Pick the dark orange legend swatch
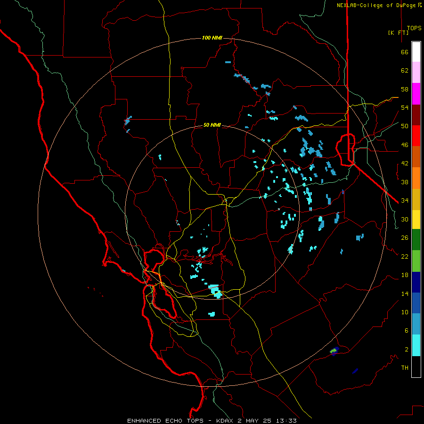Image resolution: width=424 pixels, height=424 pixels. 416,157
